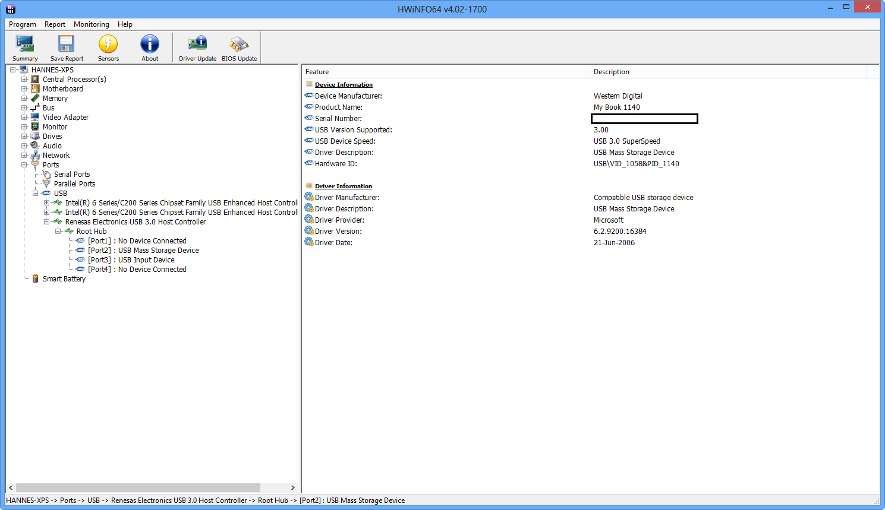Select [Port2] : USB Mass Storage Device
The width and height of the screenshot is (885, 510).
pos(143,250)
